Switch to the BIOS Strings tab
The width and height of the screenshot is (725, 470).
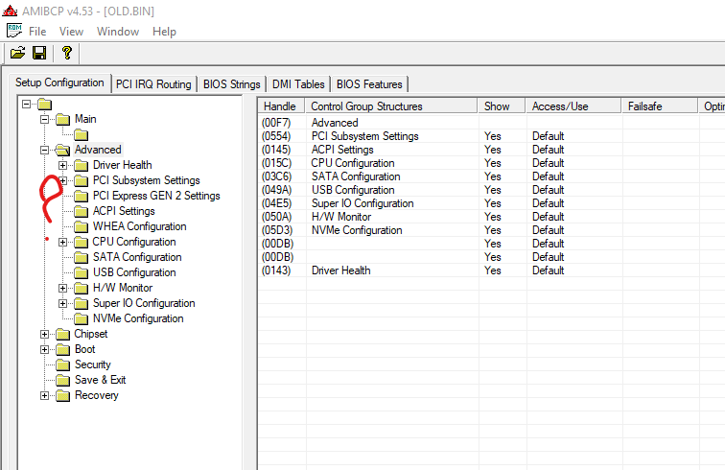(x=232, y=84)
